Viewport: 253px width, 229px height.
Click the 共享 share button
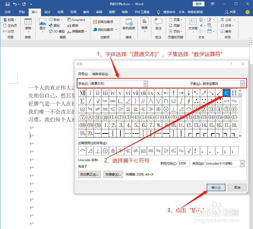[230, 12]
